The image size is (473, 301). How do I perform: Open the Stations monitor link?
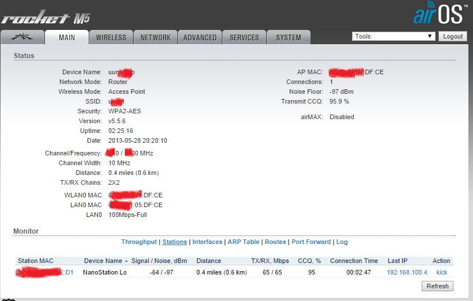(x=175, y=242)
